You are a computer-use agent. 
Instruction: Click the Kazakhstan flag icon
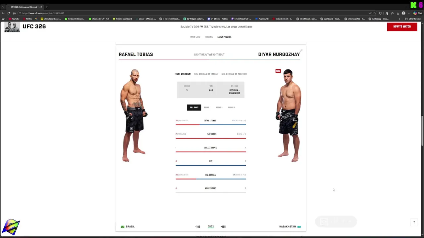click(299, 227)
